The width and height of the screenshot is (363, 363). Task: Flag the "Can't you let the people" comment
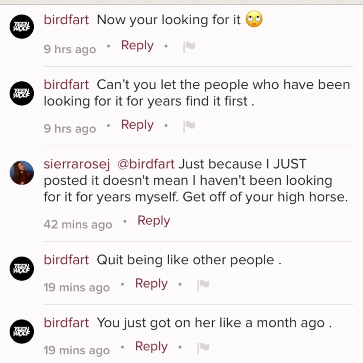coord(189,126)
